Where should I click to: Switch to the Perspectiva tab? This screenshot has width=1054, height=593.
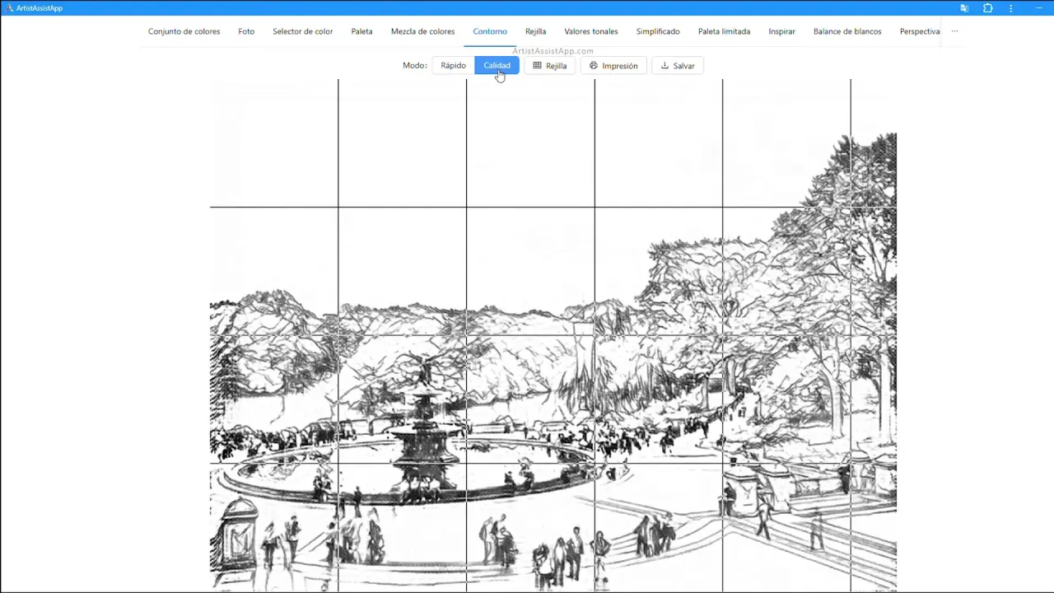coord(919,31)
